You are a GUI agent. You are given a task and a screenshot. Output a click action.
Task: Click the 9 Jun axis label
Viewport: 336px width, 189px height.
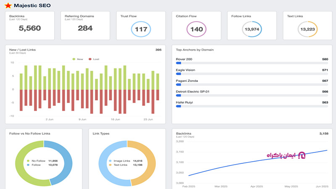coord(82,119)
